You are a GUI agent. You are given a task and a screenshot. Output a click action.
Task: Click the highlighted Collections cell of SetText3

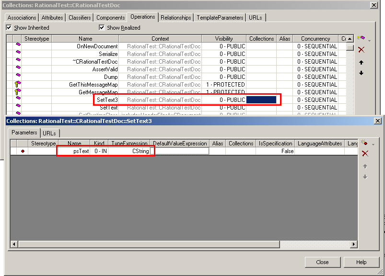point(261,99)
